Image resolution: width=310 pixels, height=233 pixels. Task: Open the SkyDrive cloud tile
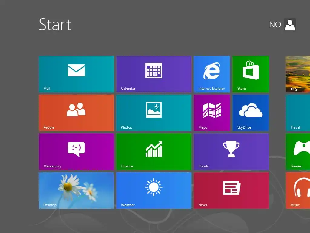250,113
